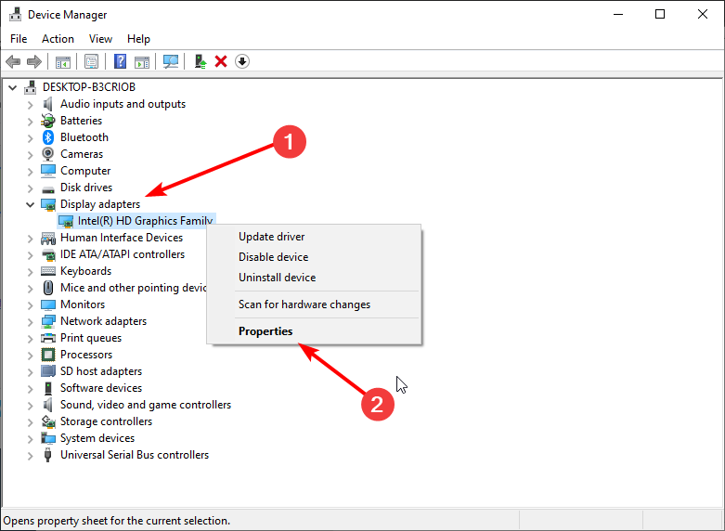The width and height of the screenshot is (725, 531).
Task: Select the Universal Serial Bus controllers label
Action: click(x=134, y=455)
